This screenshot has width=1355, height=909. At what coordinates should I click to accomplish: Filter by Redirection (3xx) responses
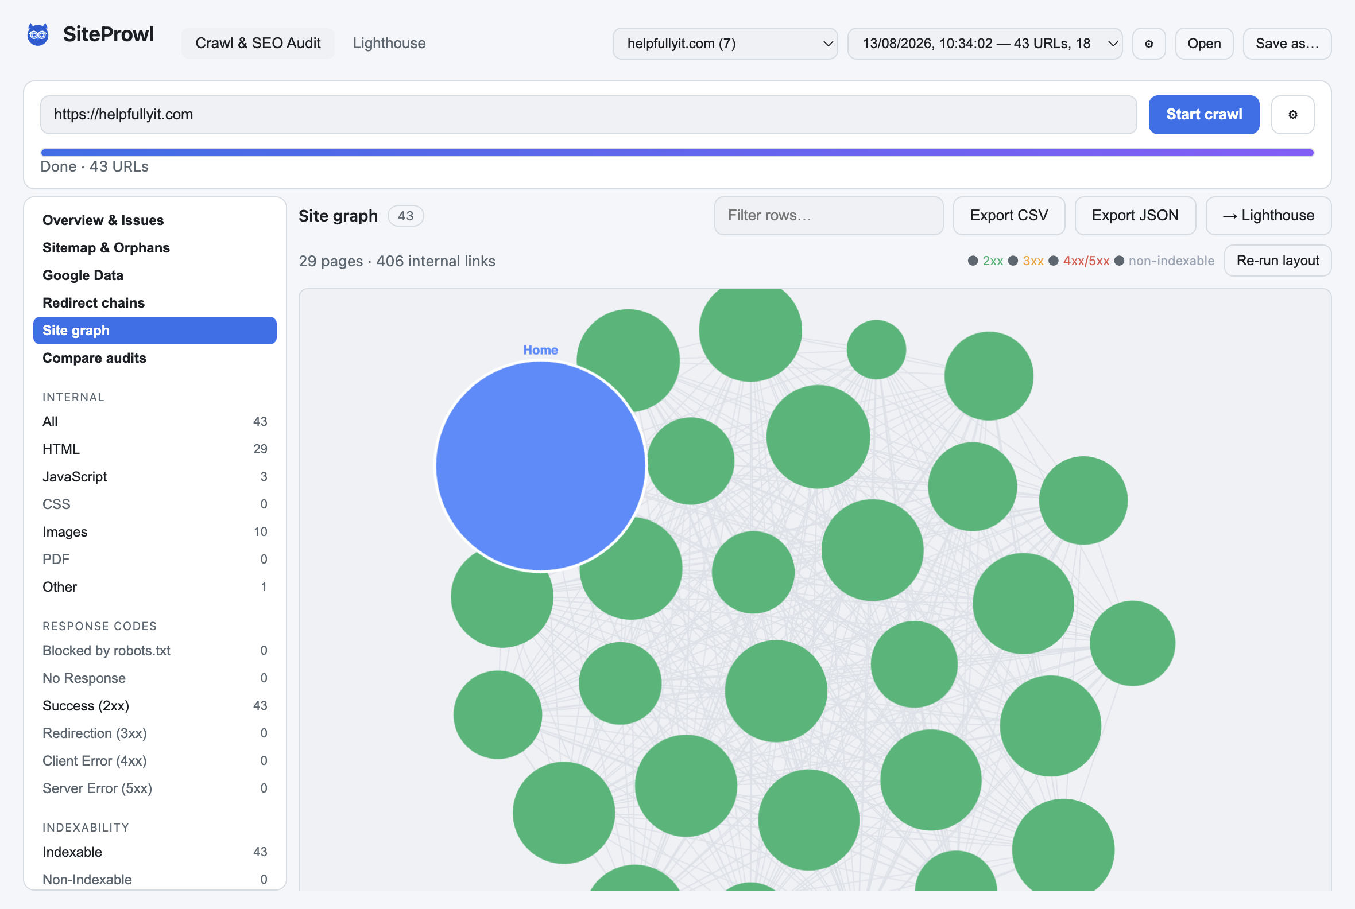[x=155, y=733]
